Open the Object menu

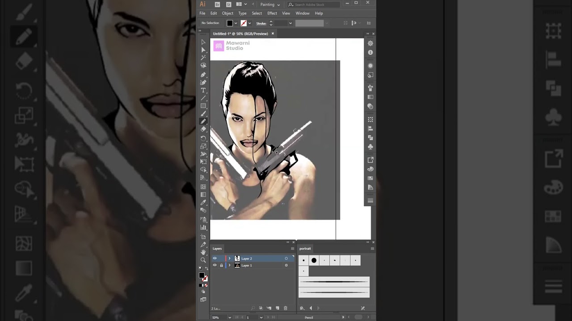coord(227,13)
